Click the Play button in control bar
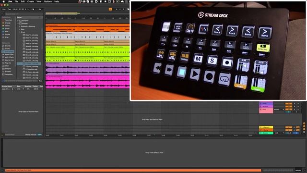The image size is (307, 173). (128, 9)
